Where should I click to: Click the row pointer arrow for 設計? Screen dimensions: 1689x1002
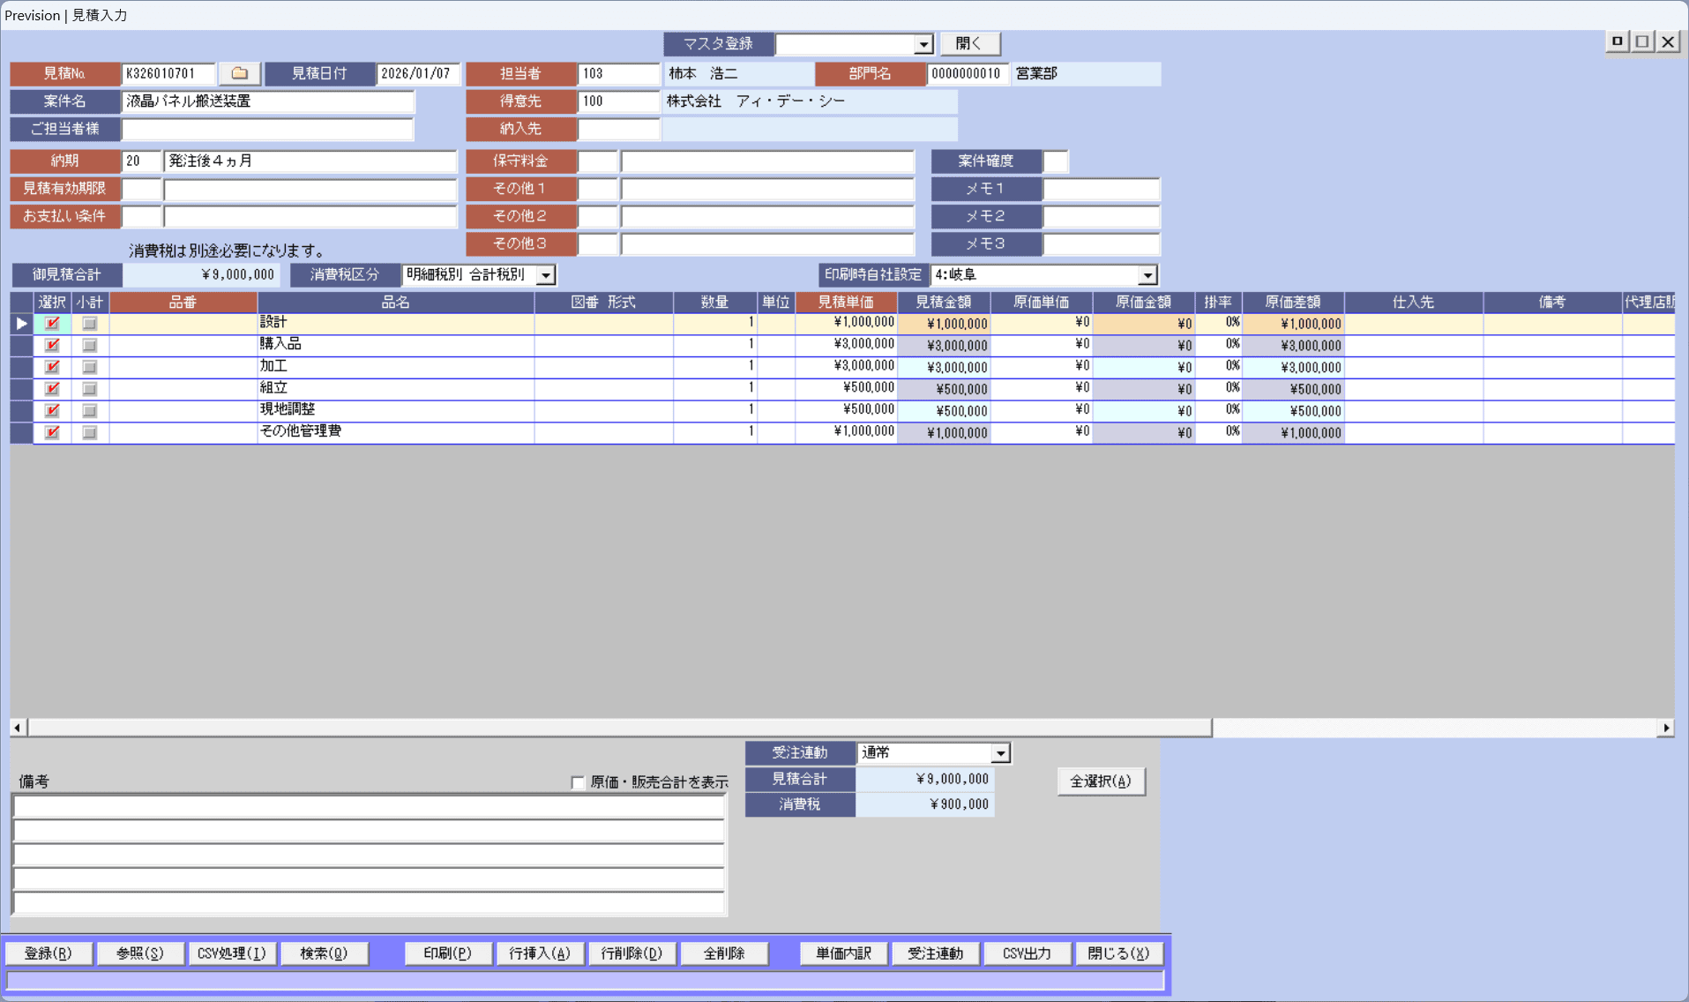[21, 324]
